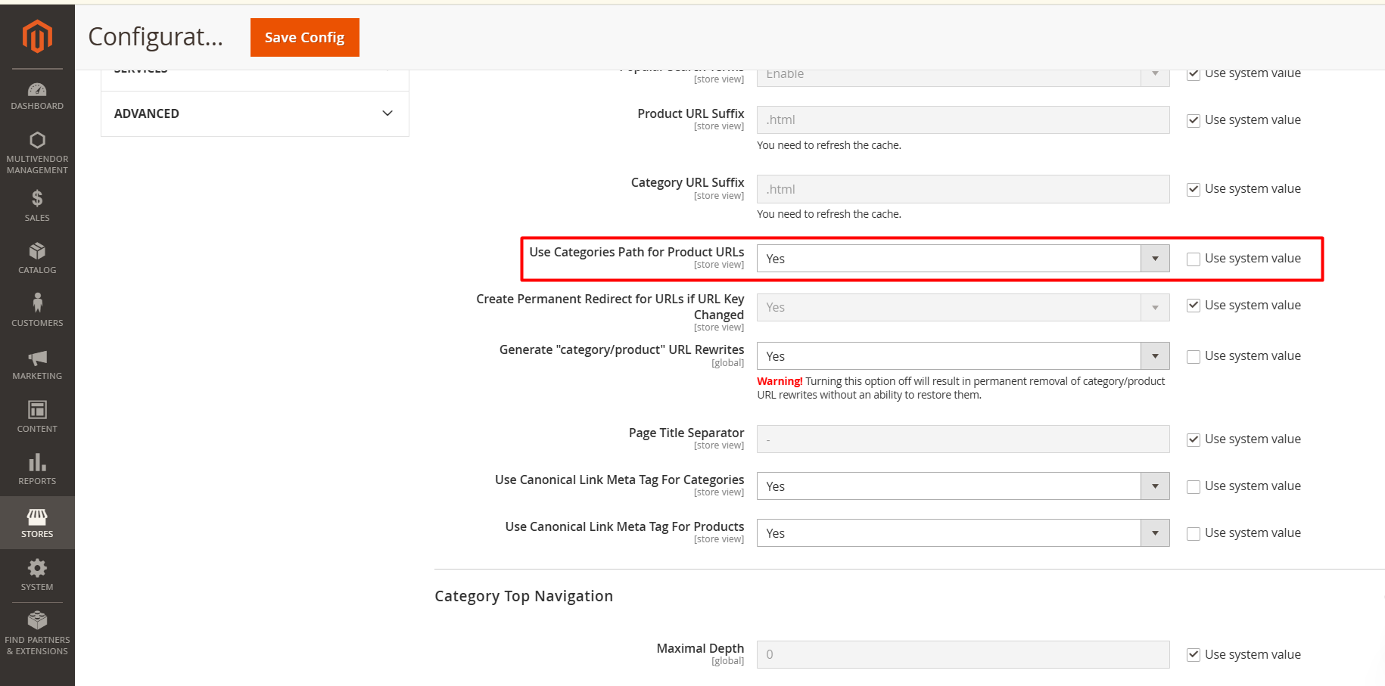Select the ADVANCED tab heading
Image resolution: width=1385 pixels, height=686 pixels.
pos(147,113)
